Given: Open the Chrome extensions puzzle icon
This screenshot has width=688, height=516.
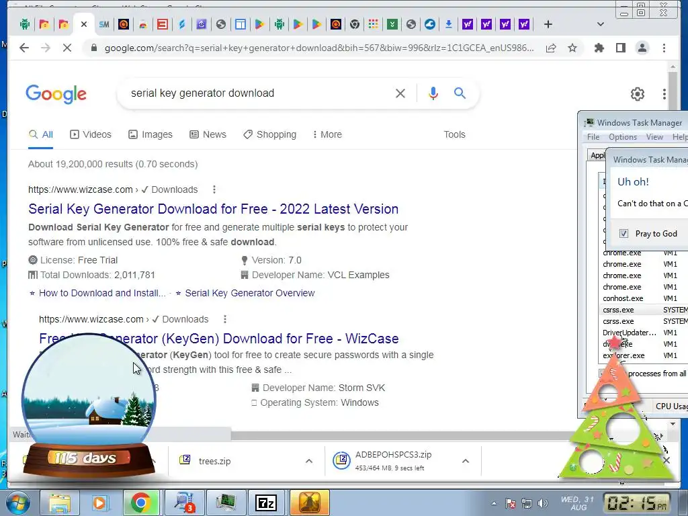Looking at the screenshot, I should [x=599, y=48].
